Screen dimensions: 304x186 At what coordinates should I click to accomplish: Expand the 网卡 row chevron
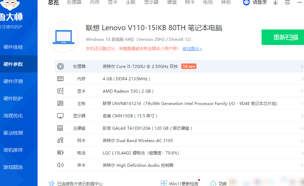click(302, 141)
